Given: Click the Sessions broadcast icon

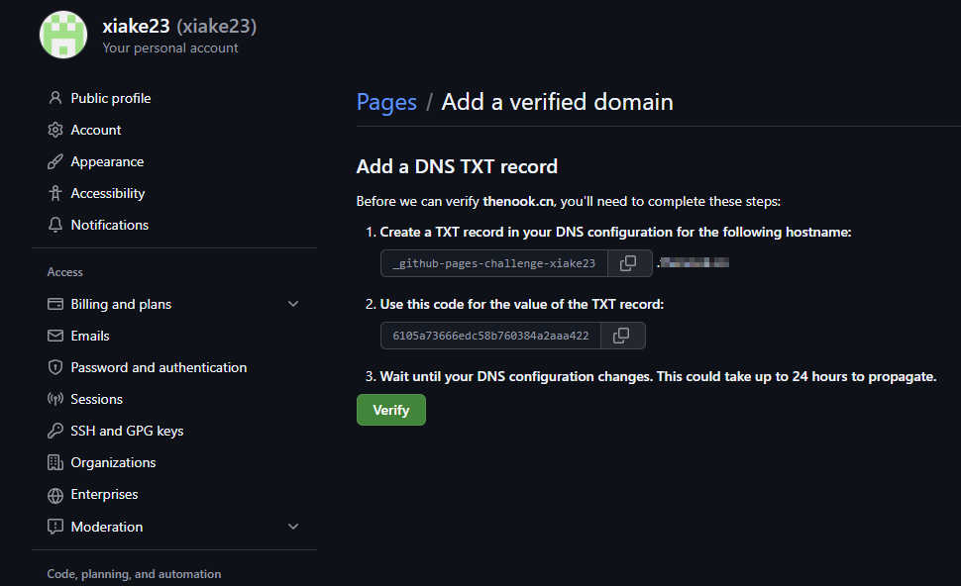Looking at the screenshot, I should 55,399.
